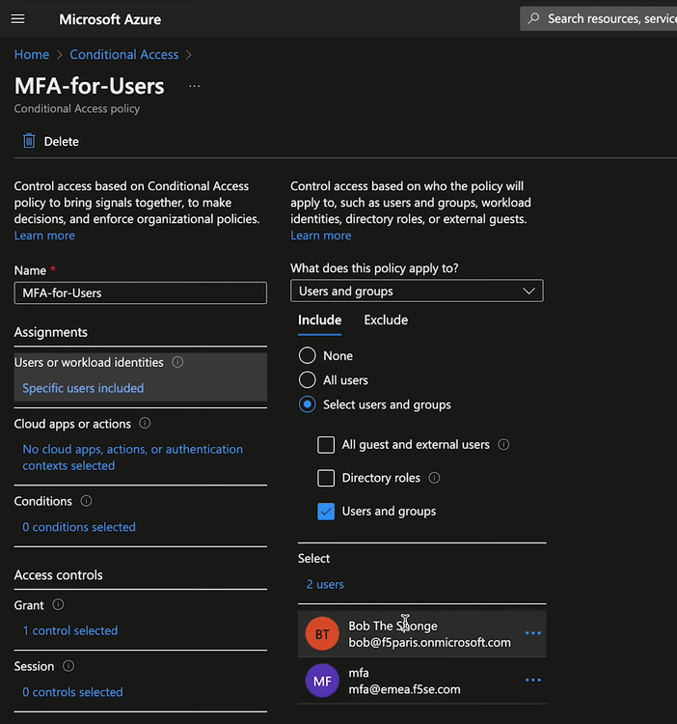
Task: Open more options for mfa user
Action: pos(532,681)
